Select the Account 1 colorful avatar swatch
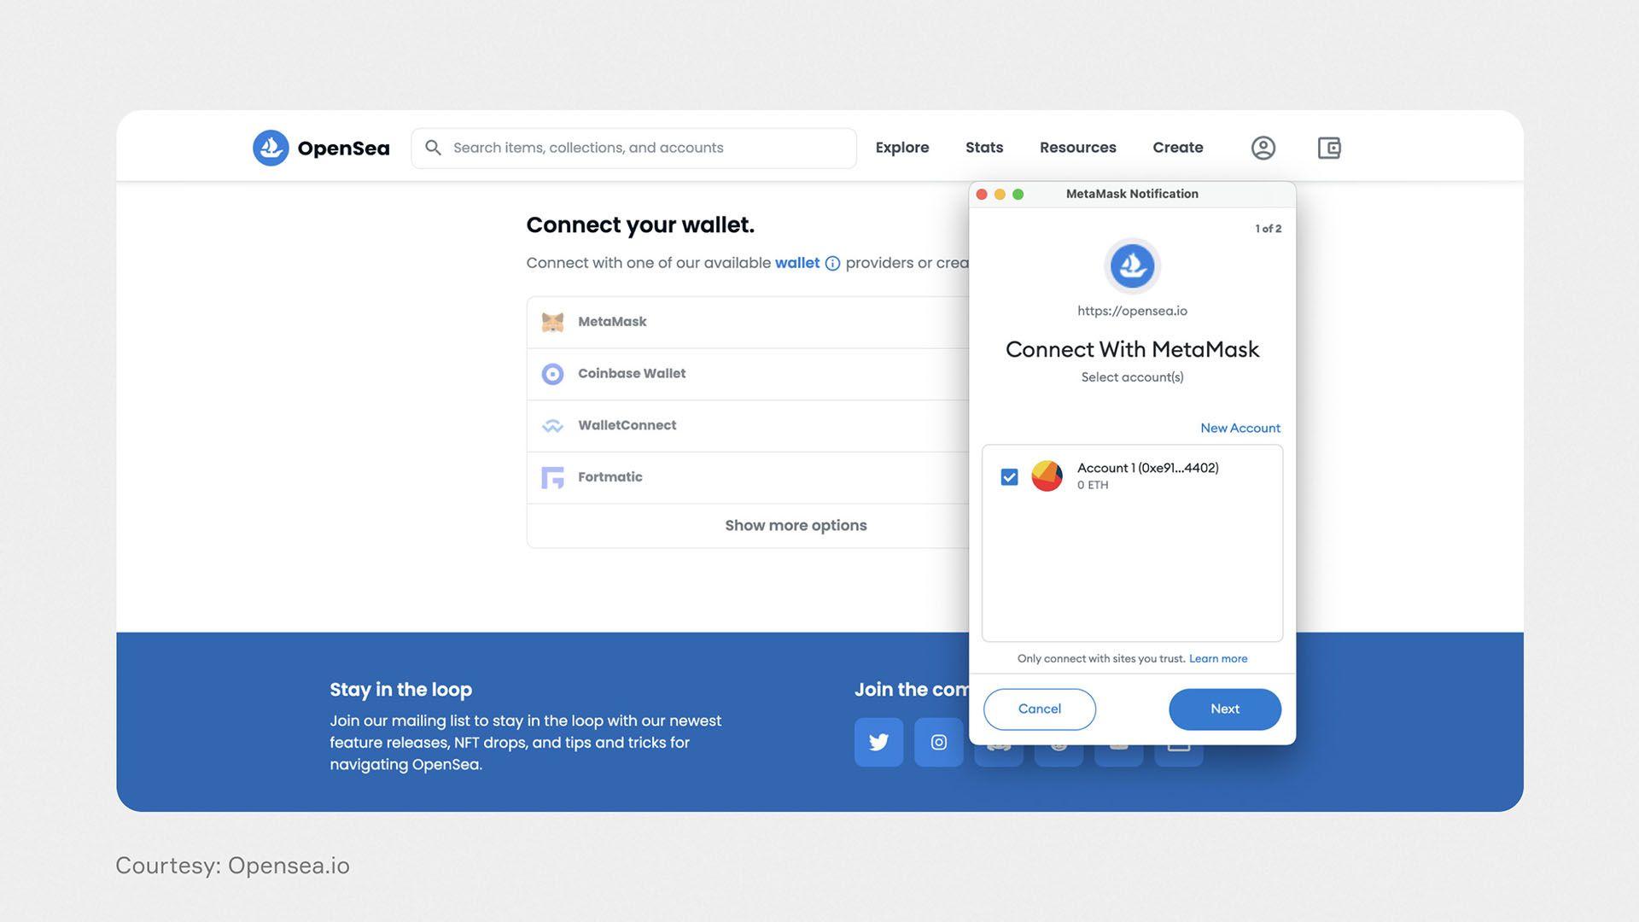 tap(1047, 475)
